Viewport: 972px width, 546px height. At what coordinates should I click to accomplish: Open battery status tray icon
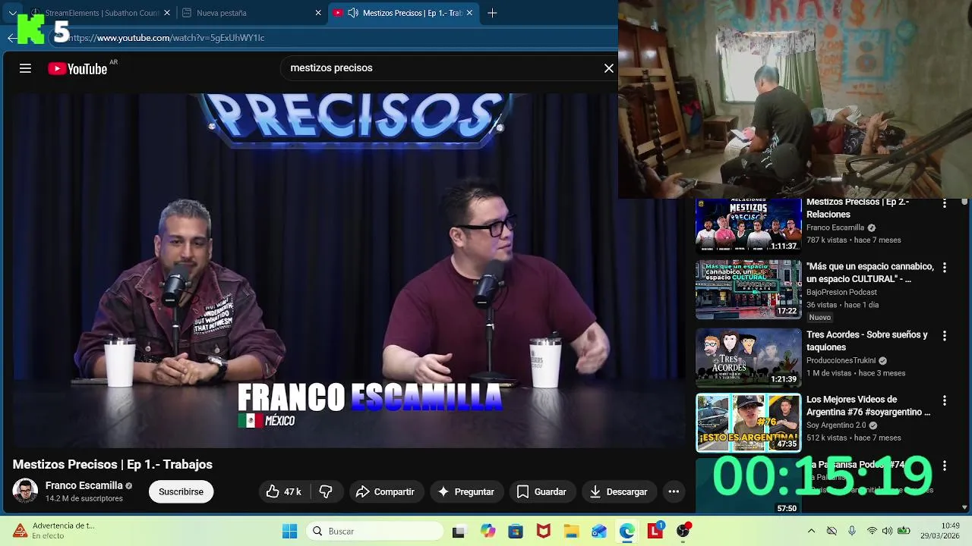pyautogui.click(x=904, y=531)
